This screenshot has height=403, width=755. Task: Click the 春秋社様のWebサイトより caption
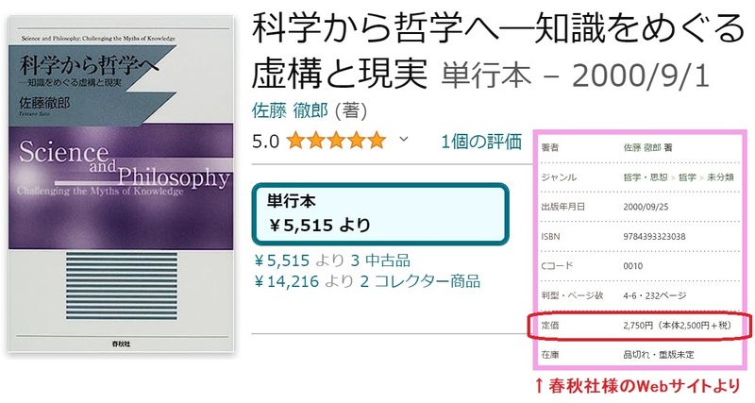tap(638, 386)
